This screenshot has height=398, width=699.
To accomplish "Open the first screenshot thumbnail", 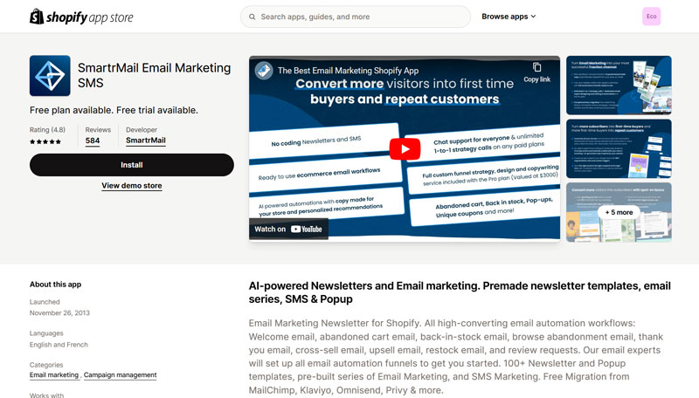I will point(619,85).
